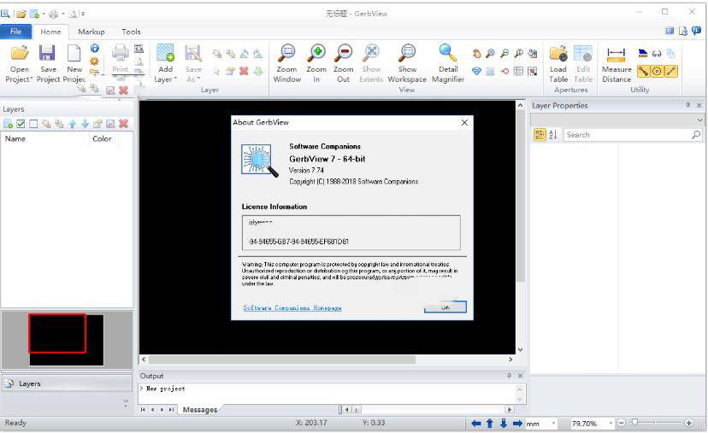Click the workspace overview thumbnail with red rectangle

pyautogui.click(x=67, y=340)
